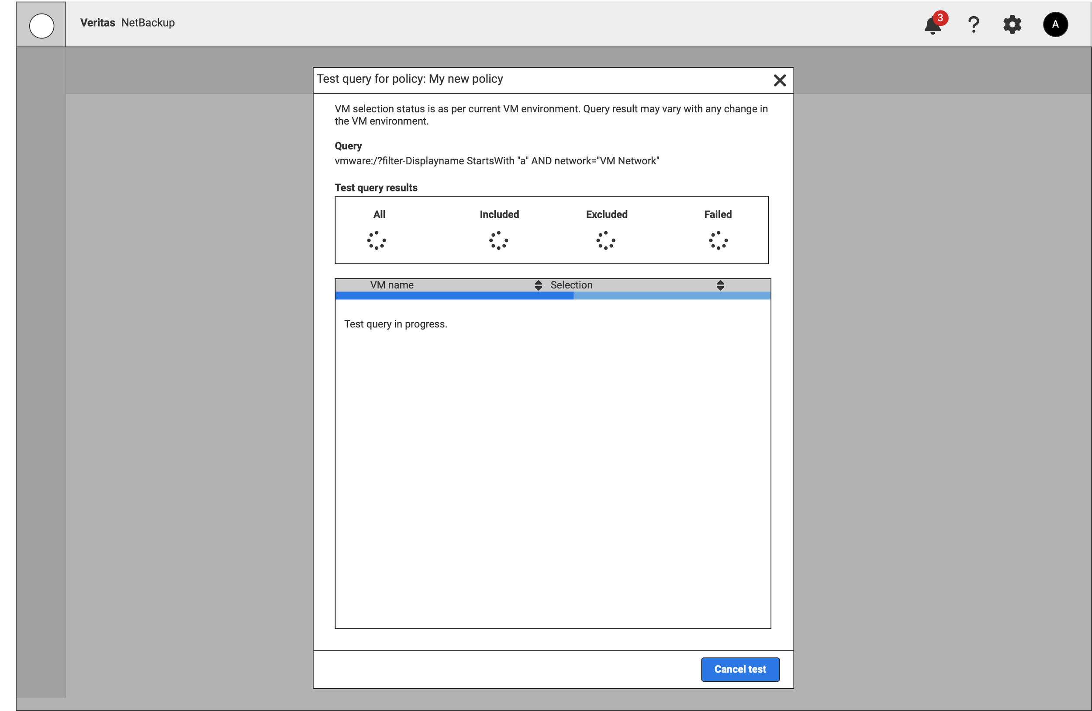Click the Selection column header

[571, 285]
